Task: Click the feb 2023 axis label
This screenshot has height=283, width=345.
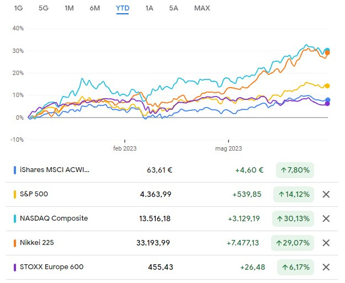Action: click(125, 148)
